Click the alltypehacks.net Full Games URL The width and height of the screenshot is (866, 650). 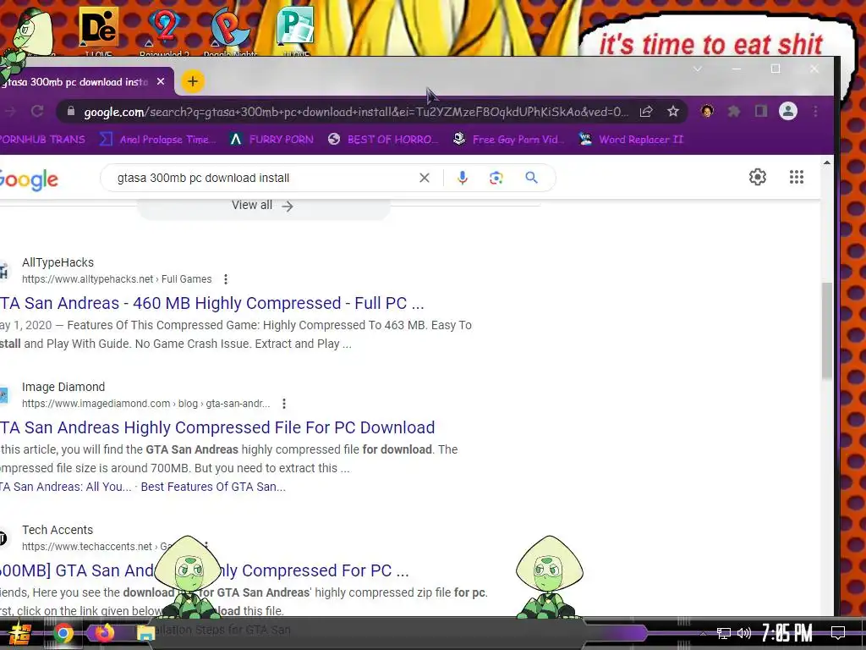click(117, 279)
